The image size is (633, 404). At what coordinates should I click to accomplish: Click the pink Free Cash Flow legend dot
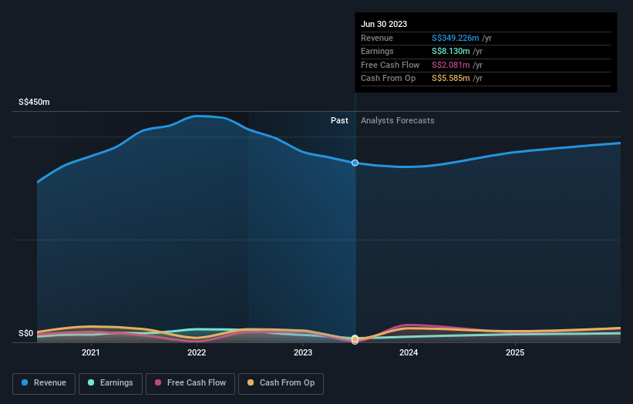click(158, 382)
